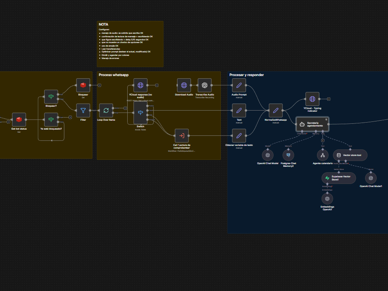The width and height of the screenshot is (388, 291).
Task: Click Supabase Vector Store1 Embeddings connector
Action: [x=327, y=184]
